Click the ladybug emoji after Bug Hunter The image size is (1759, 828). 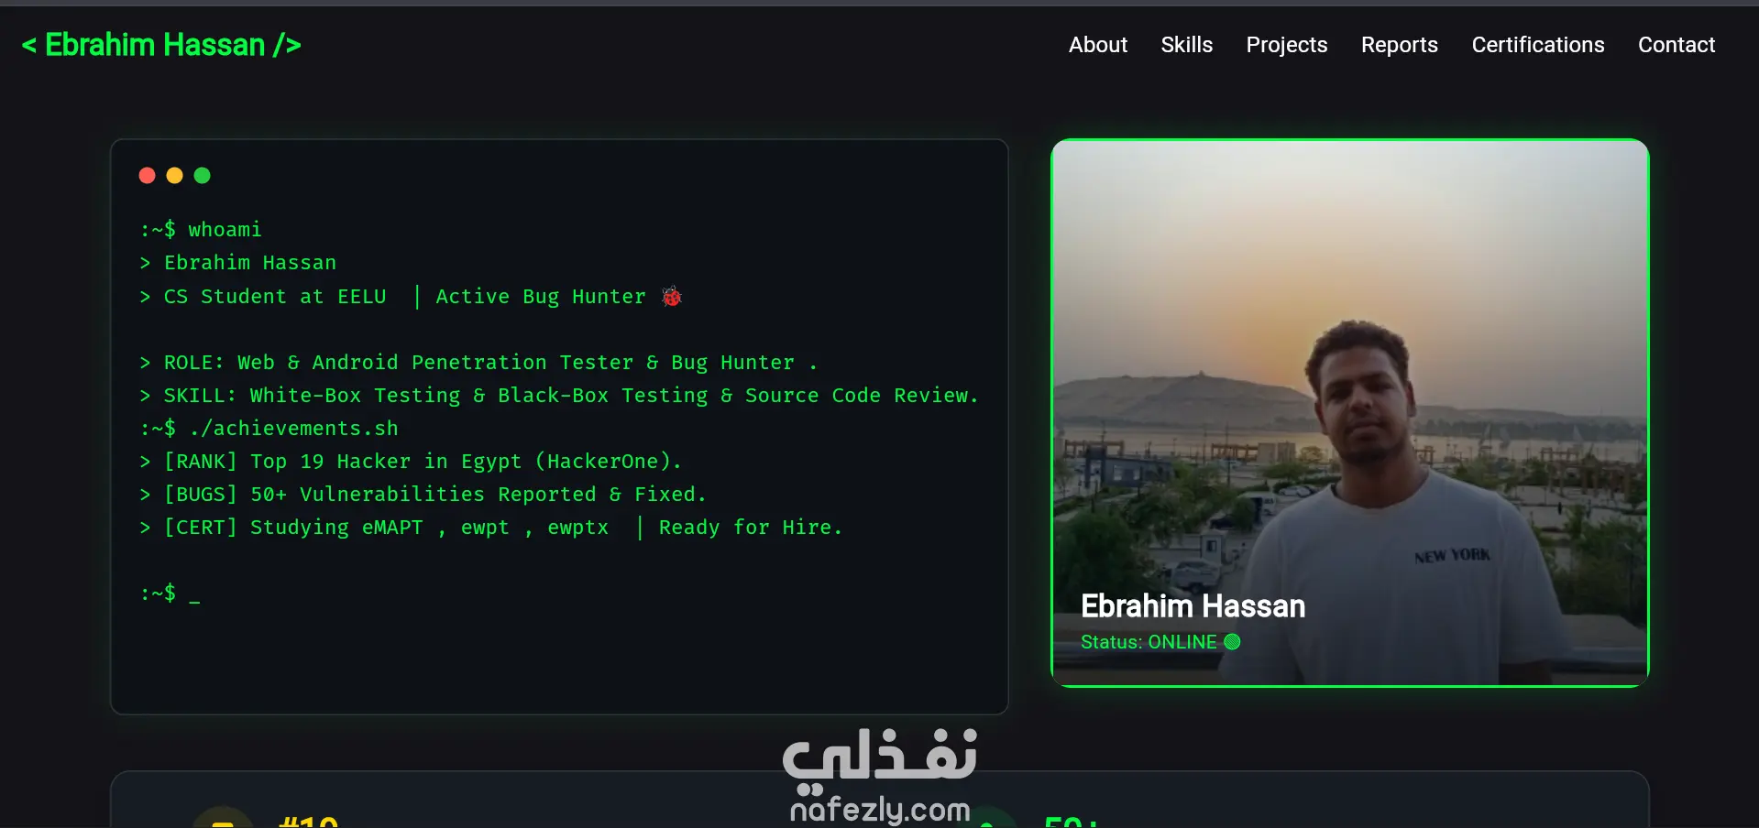[672, 296]
